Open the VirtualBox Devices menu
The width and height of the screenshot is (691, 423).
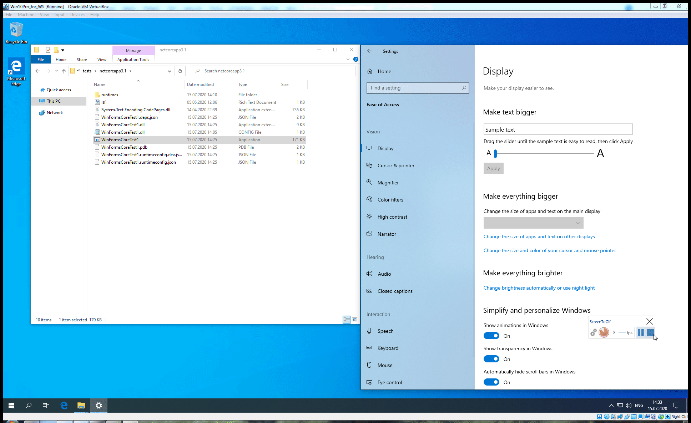77,15
